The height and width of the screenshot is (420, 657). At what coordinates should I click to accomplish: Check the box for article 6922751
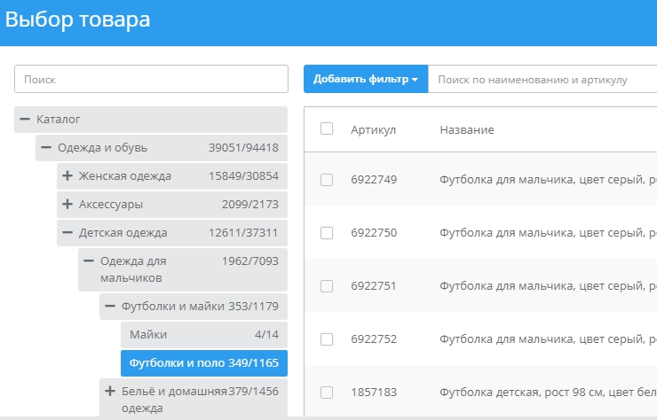[327, 286]
